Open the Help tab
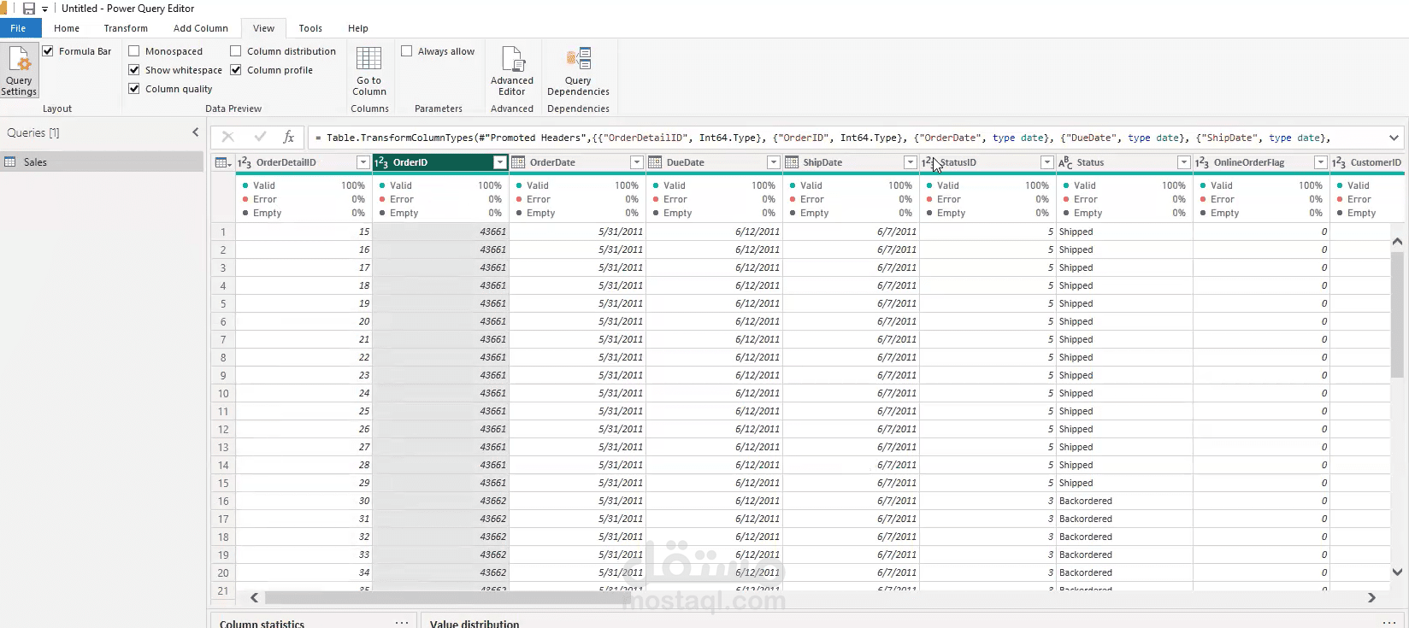Image resolution: width=1409 pixels, height=628 pixels. click(x=358, y=28)
